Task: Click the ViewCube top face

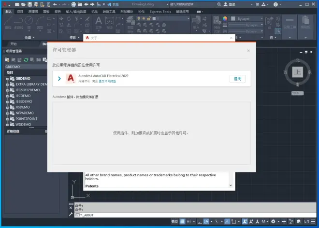Action: click(x=297, y=72)
